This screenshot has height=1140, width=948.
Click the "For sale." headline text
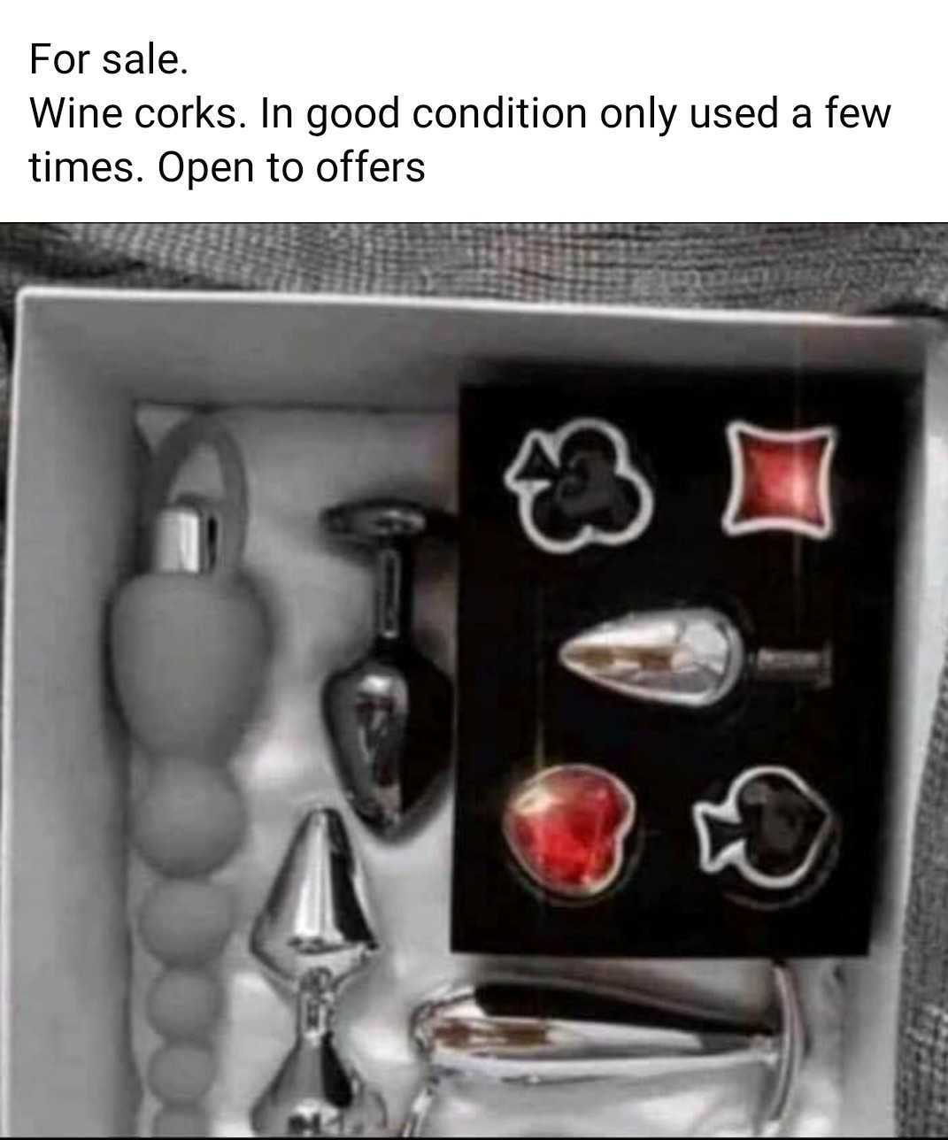[109, 59]
